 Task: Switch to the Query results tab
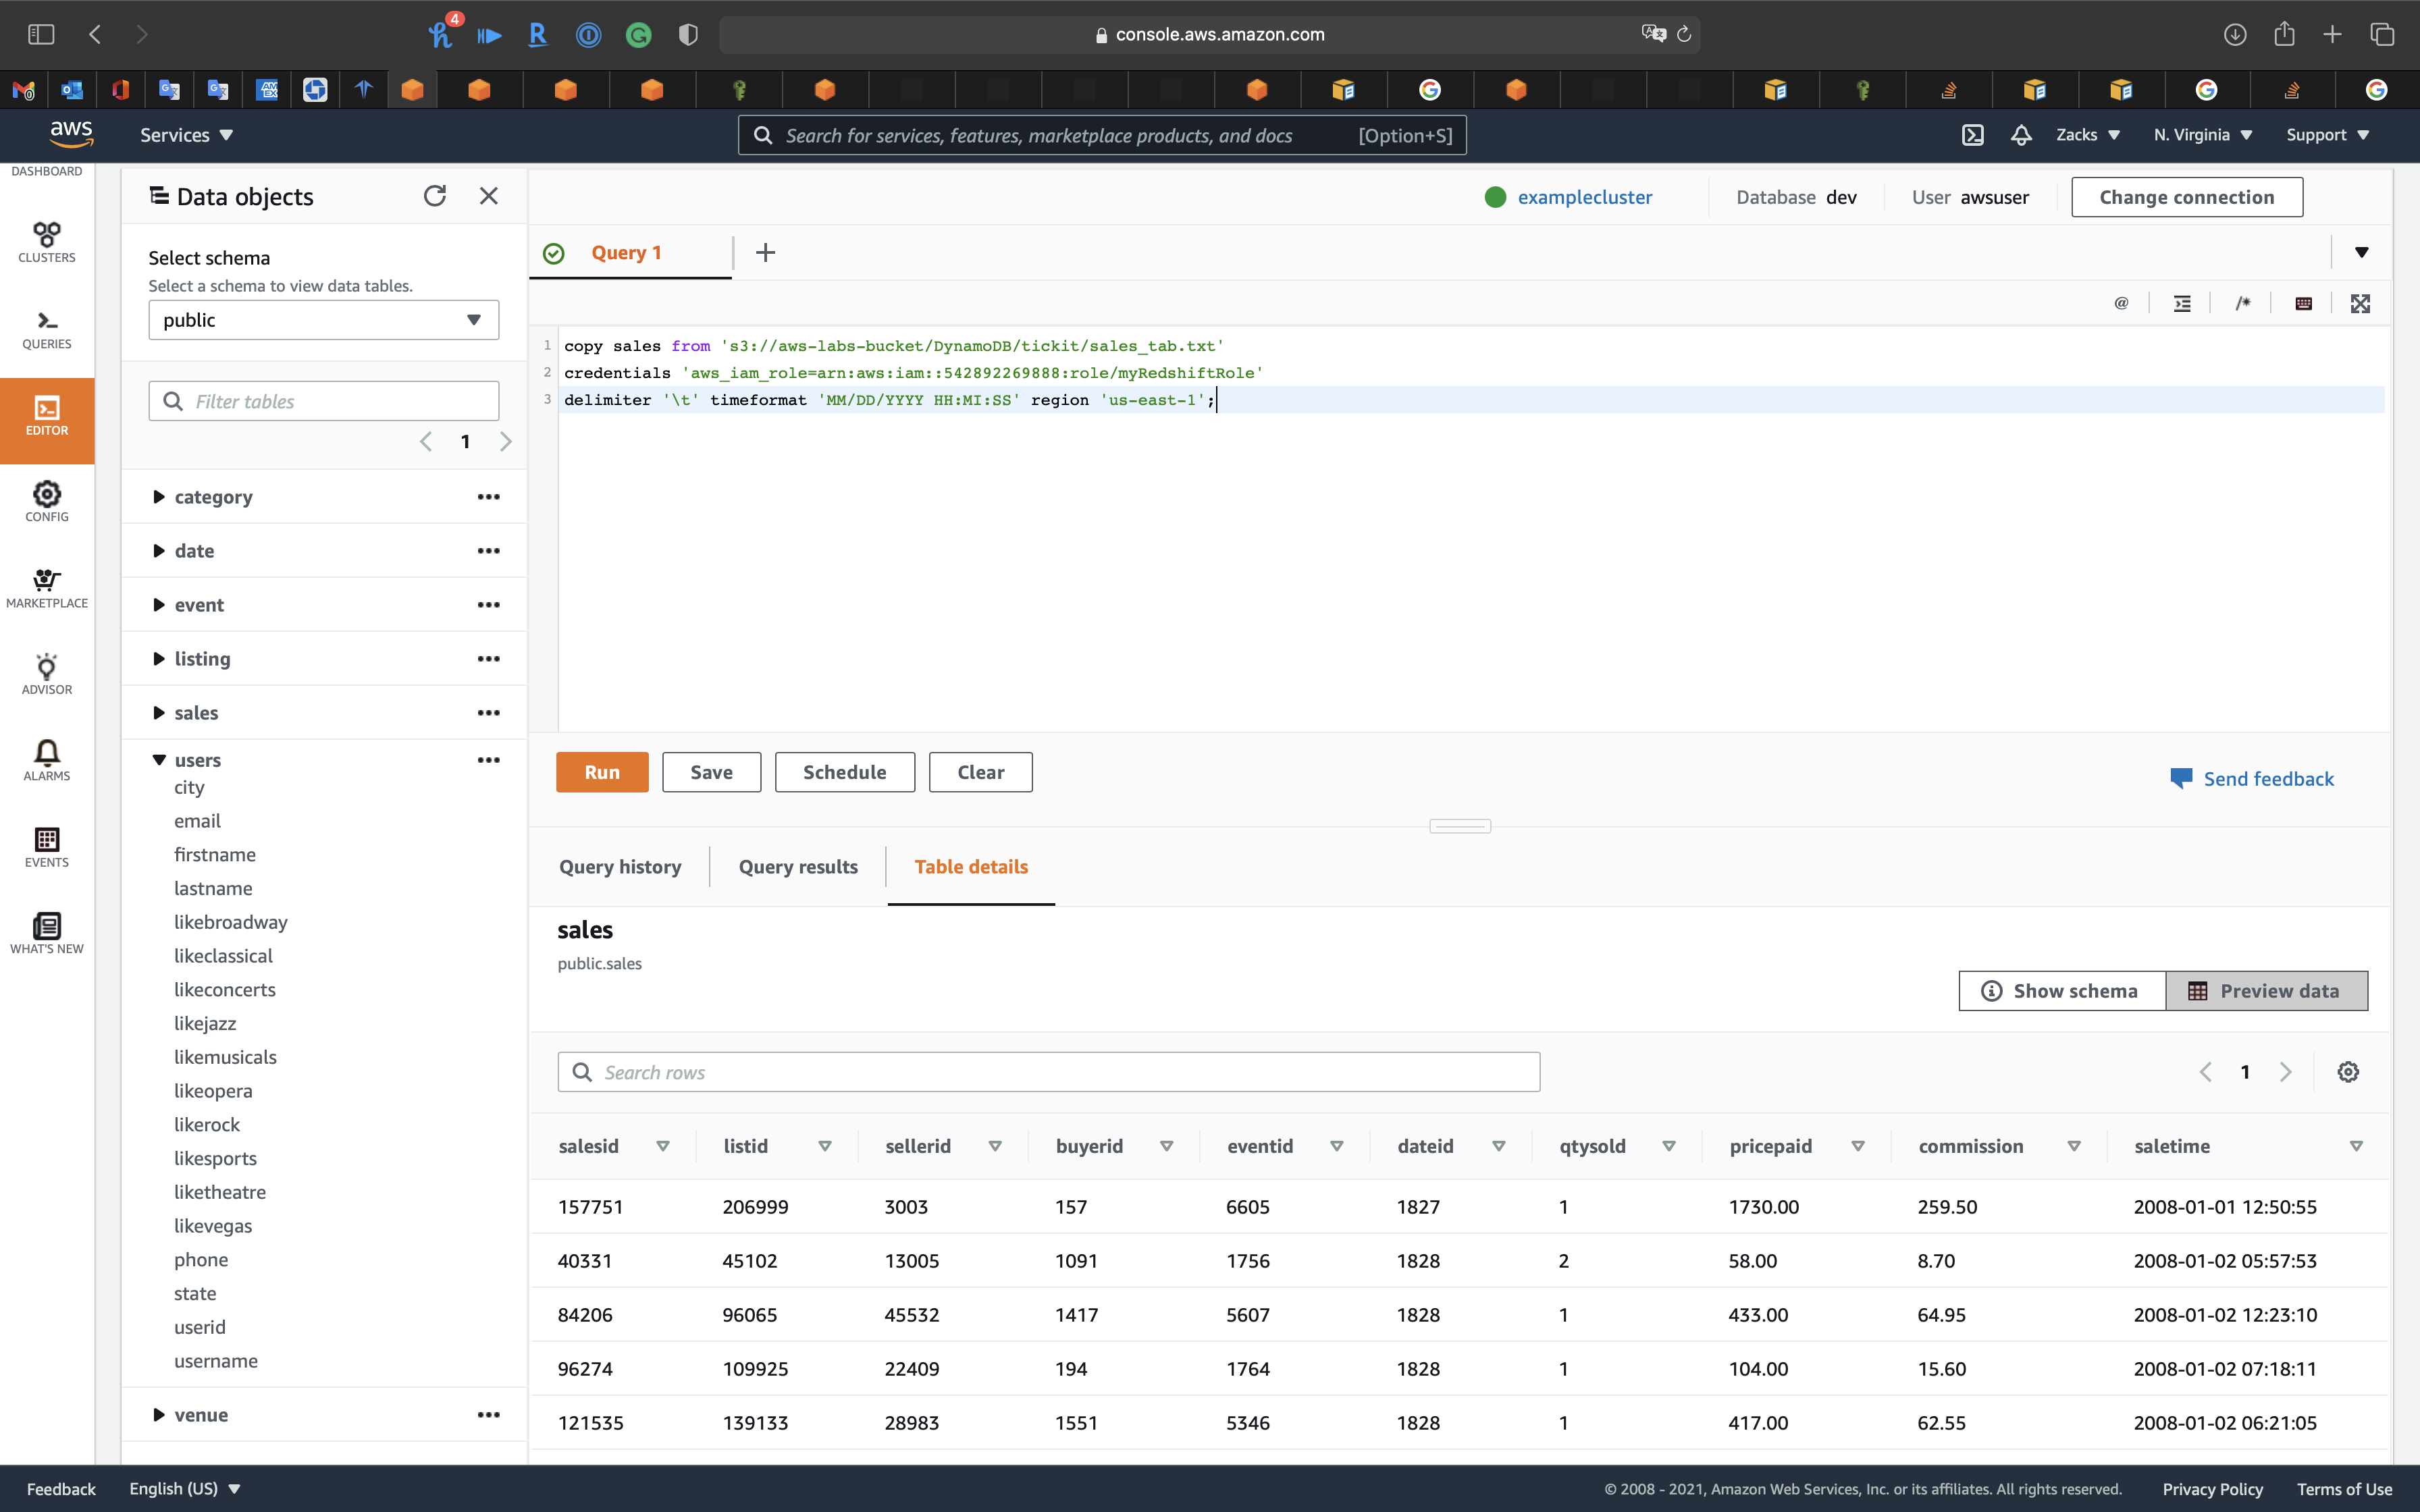tap(798, 867)
